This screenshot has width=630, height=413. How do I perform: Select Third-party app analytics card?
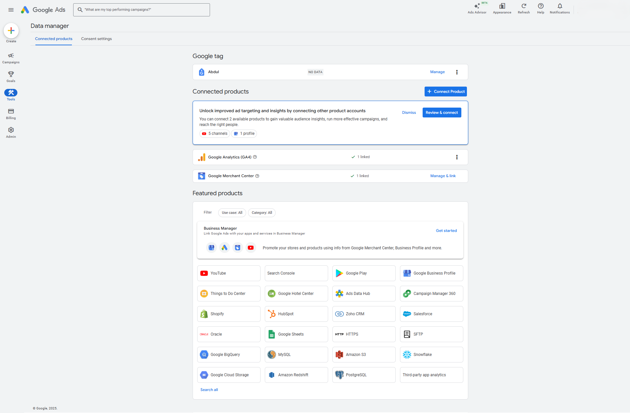(x=431, y=375)
